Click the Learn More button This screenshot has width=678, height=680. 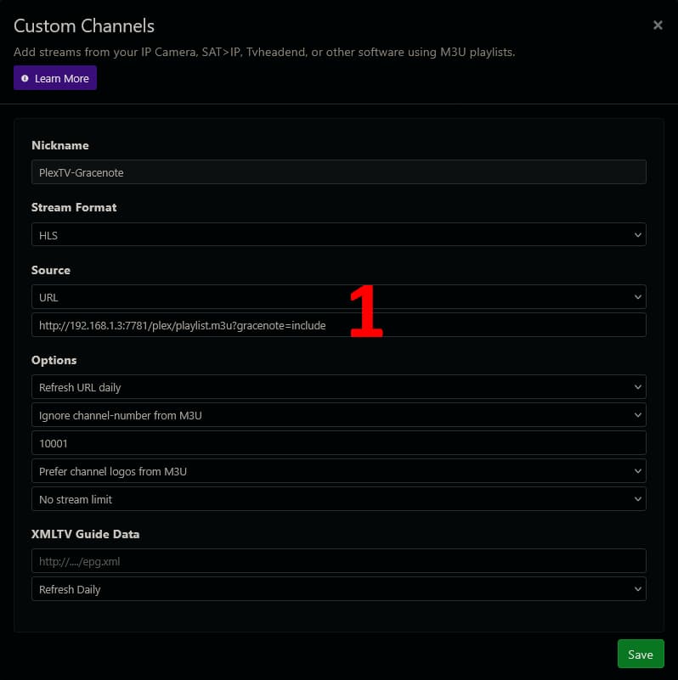pyautogui.click(x=55, y=78)
